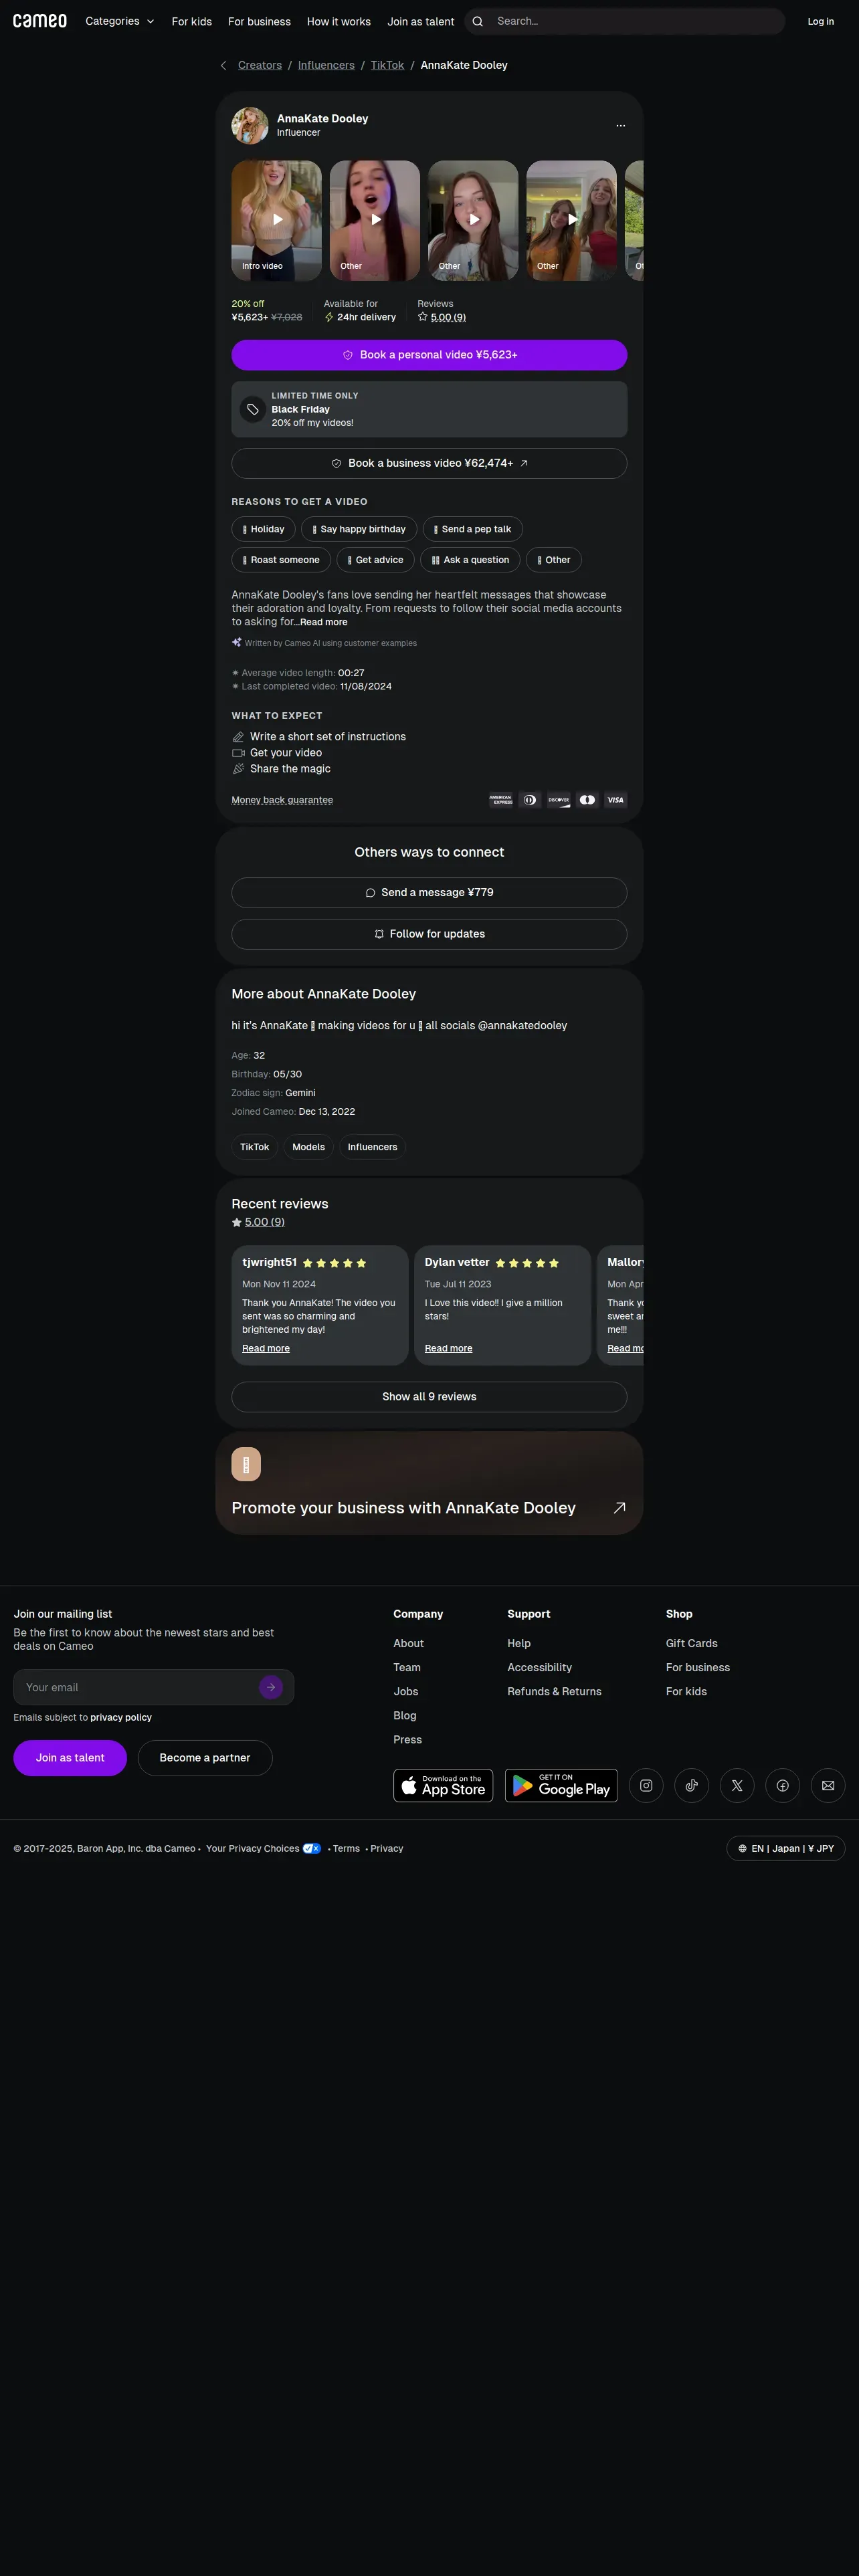
Task: Open Cameo's X icon
Action: [x=737, y=1785]
